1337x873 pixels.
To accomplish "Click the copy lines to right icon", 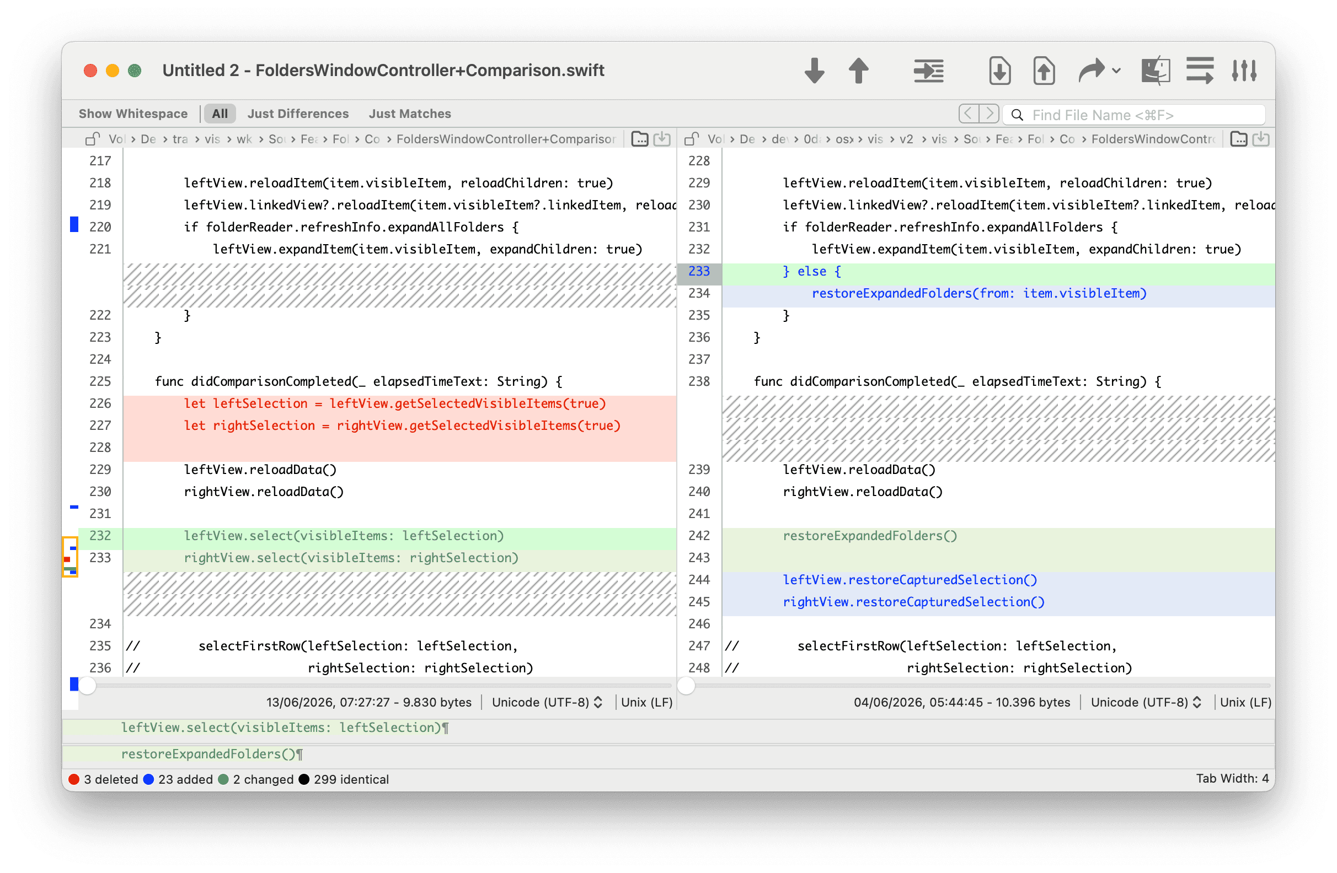I will tap(928, 71).
